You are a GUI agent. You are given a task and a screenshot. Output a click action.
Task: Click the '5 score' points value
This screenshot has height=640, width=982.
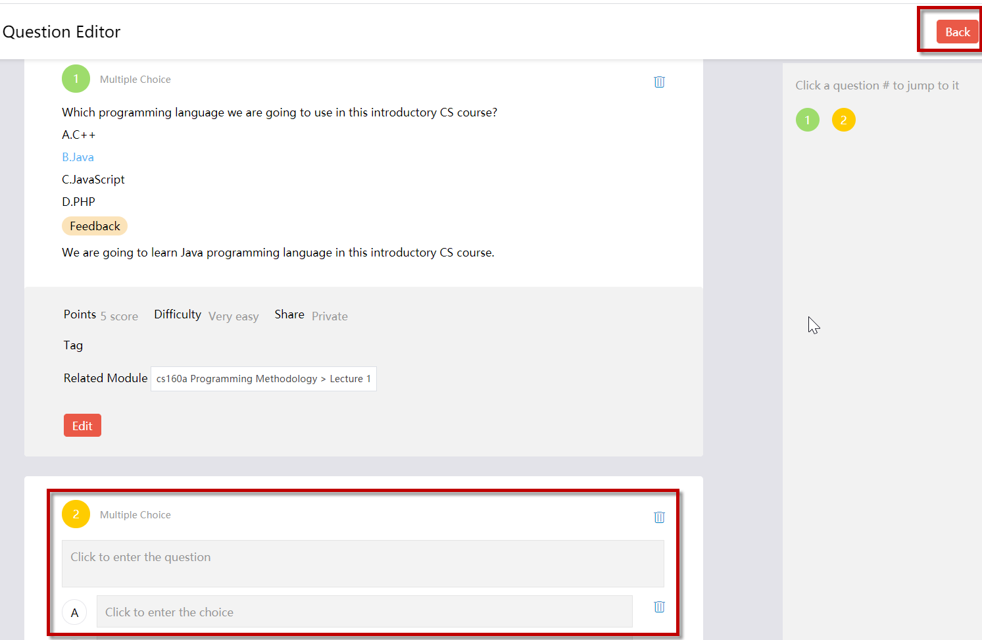click(x=119, y=316)
